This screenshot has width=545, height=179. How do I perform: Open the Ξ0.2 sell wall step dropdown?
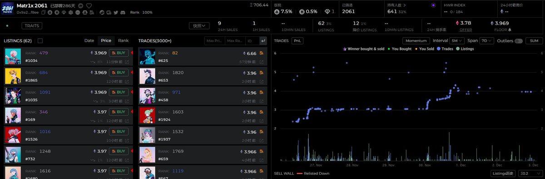[530, 173]
